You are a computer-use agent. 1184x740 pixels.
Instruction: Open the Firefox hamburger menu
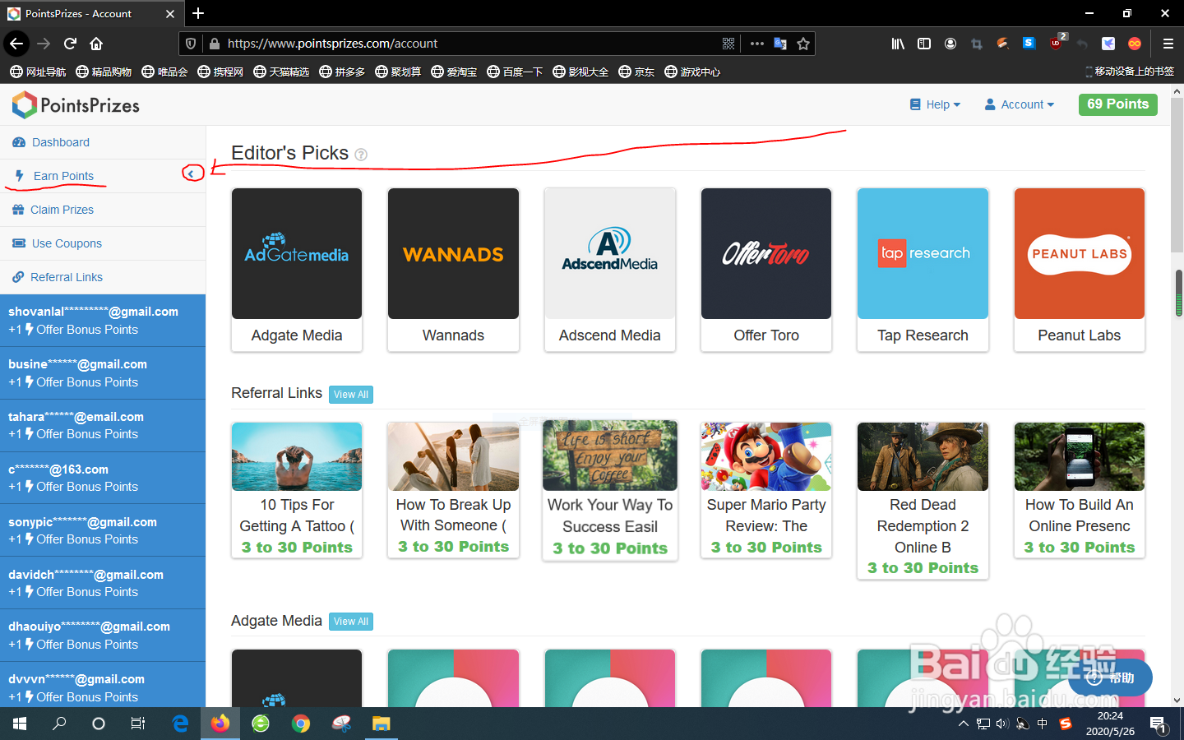pyautogui.click(x=1168, y=44)
